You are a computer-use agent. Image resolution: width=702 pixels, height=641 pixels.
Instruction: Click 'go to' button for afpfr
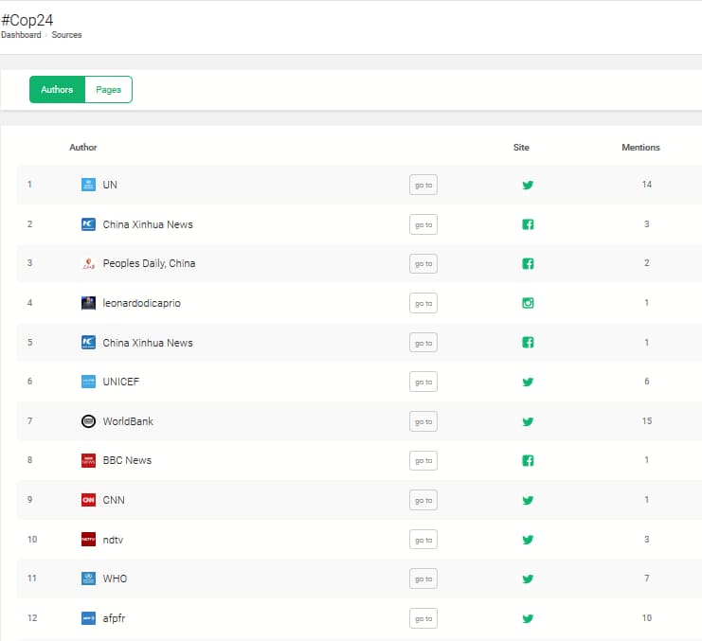click(423, 618)
